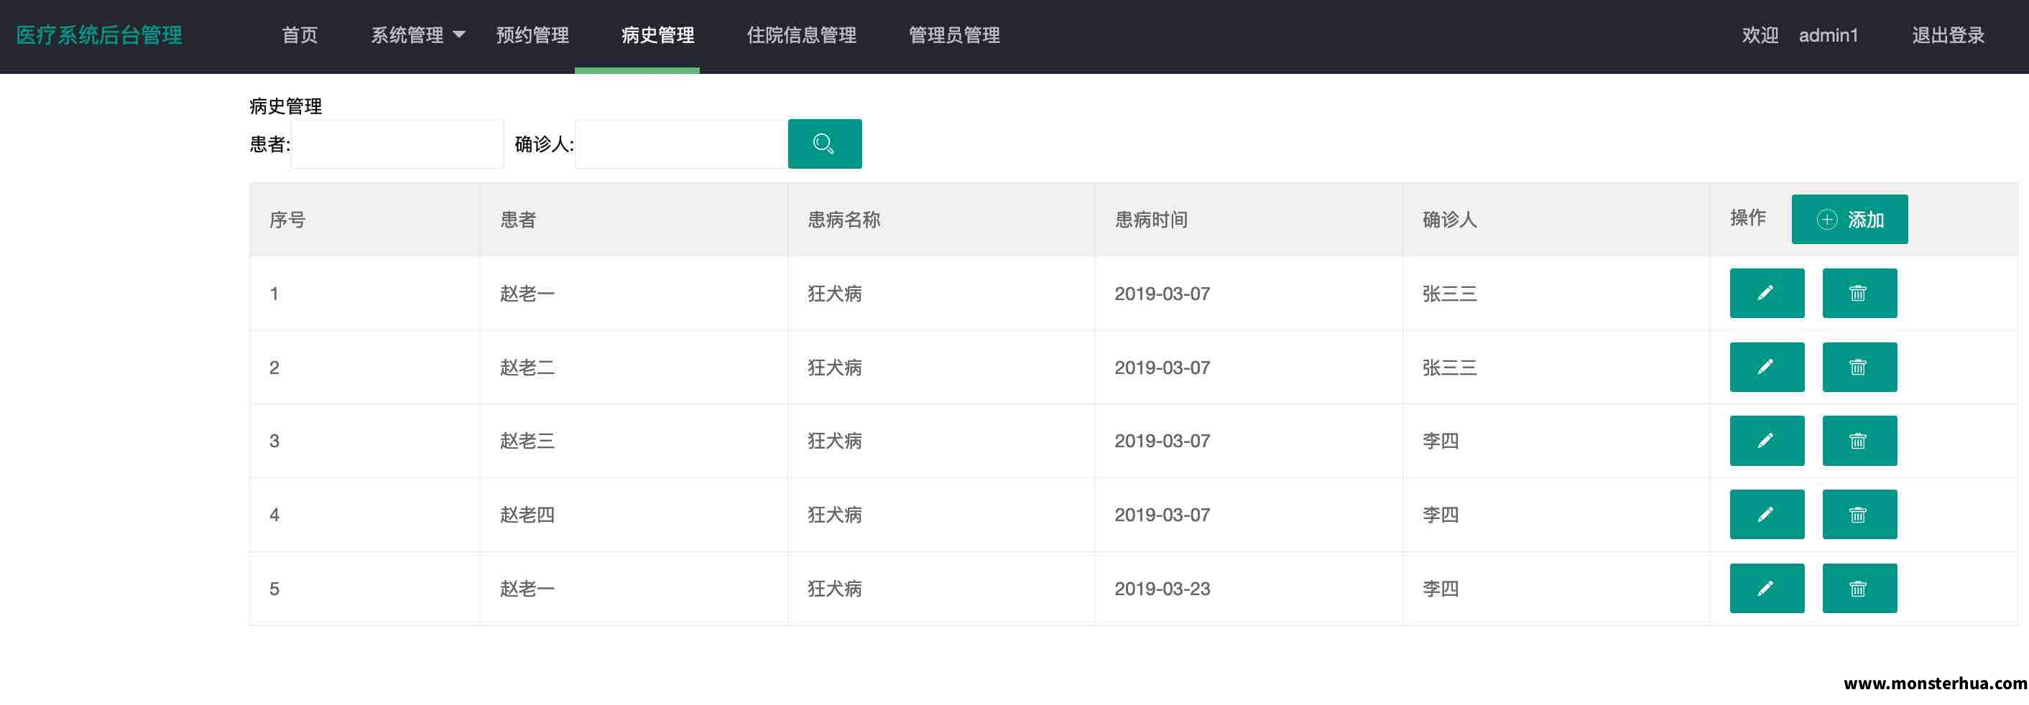Edit record 5 dated 2019-03-23
Image resolution: width=2029 pixels, height=705 pixels.
pos(1767,589)
